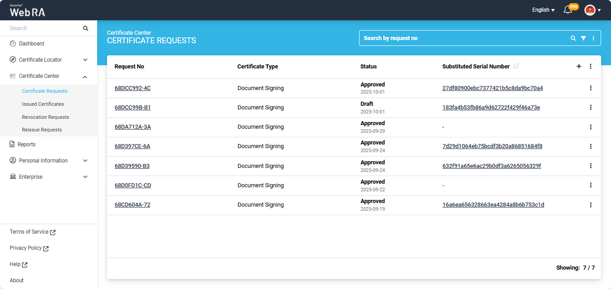Open Revocation Requests page
Image resolution: width=611 pixels, height=289 pixels.
pyautogui.click(x=45, y=117)
